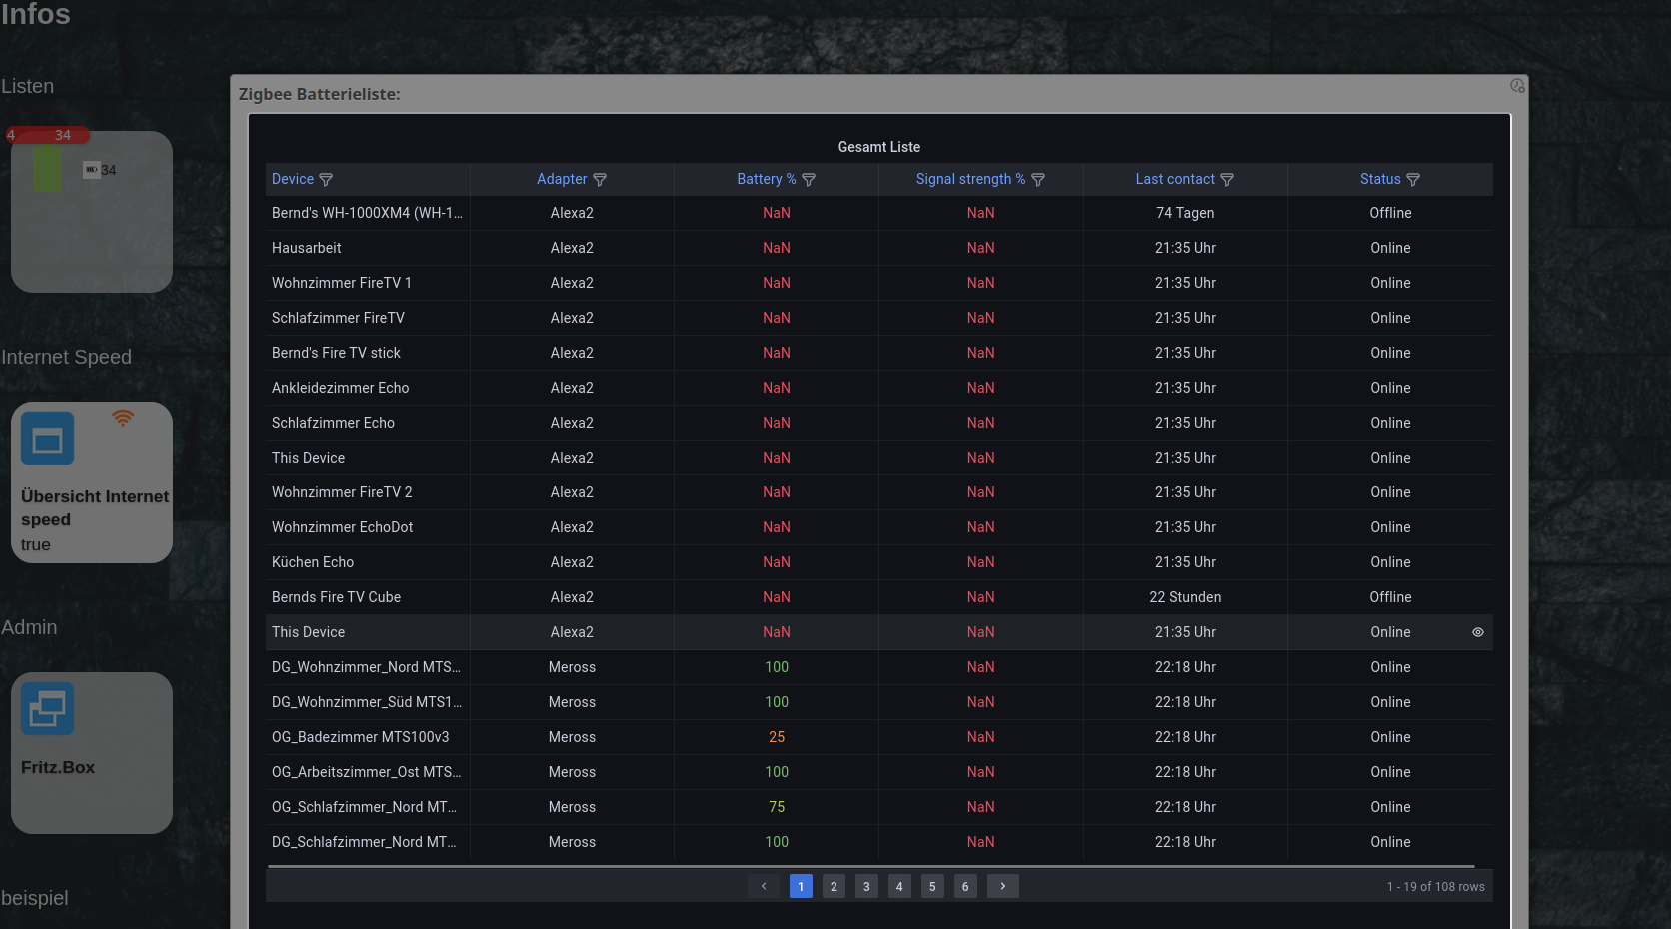Select the Hausarbeit device row
The height and width of the screenshot is (929, 1671).
pos(879,248)
